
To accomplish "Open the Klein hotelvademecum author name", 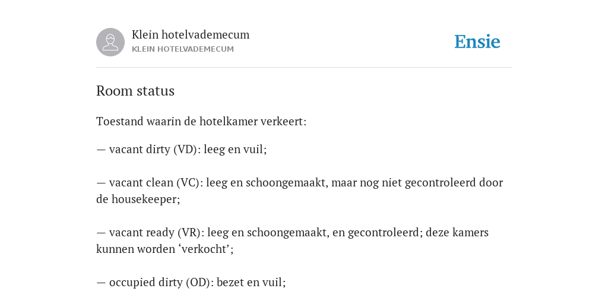I will coord(191,34).
